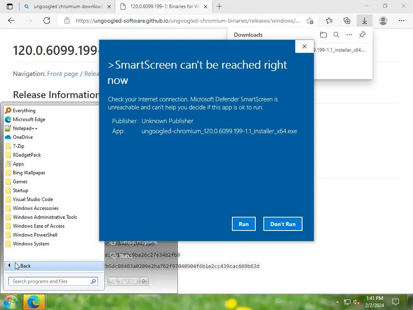Click Back in the Start menu
The height and width of the screenshot is (310, 413).
coord(54,266)
